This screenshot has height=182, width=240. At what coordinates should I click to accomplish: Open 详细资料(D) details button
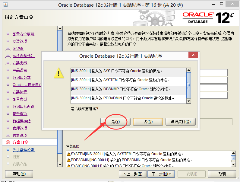pyautogui.click(x=181, y=122)
